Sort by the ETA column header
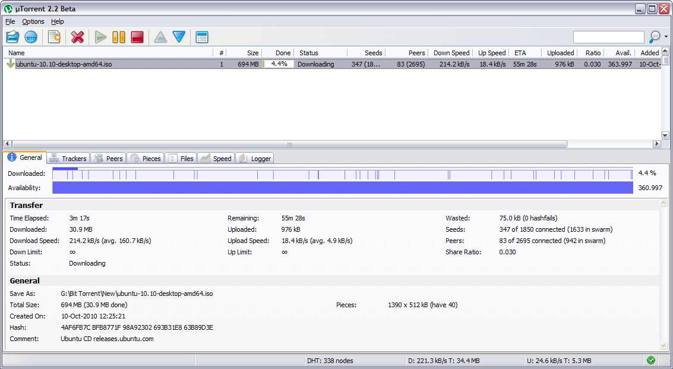The width and height of the screenshot is (673, 369). (x=525, y=53)
